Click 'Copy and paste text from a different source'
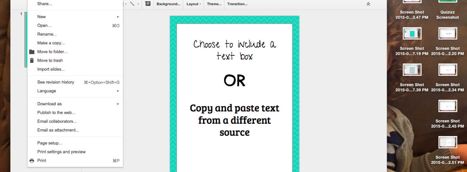 tap(235, 120)
